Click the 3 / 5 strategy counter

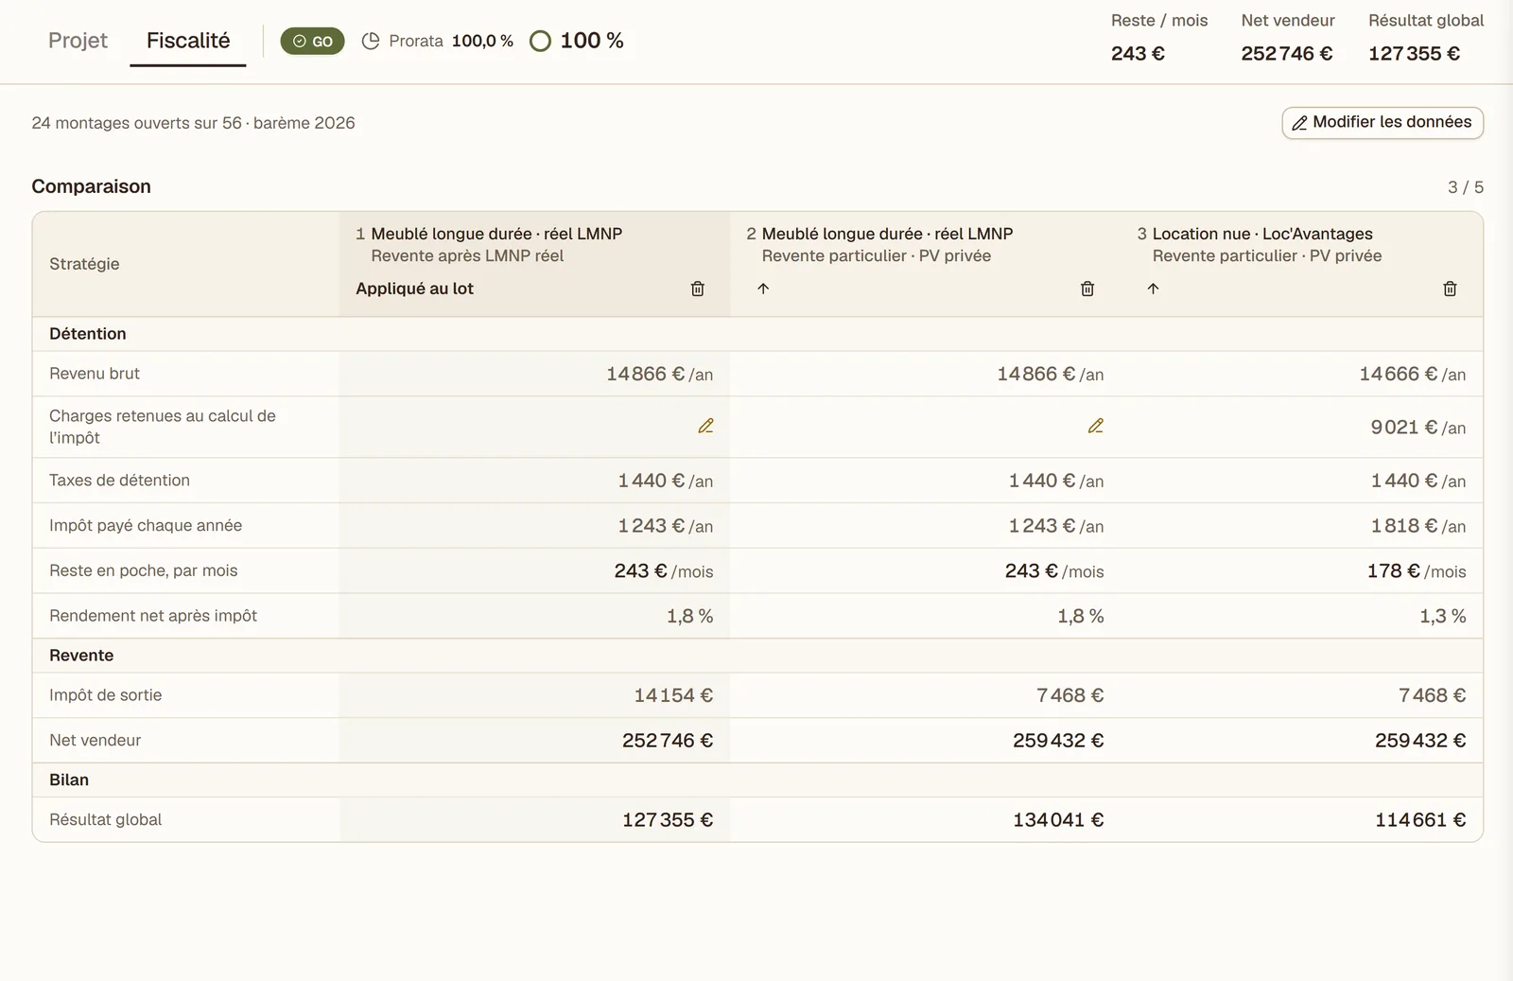(1466, 187)
